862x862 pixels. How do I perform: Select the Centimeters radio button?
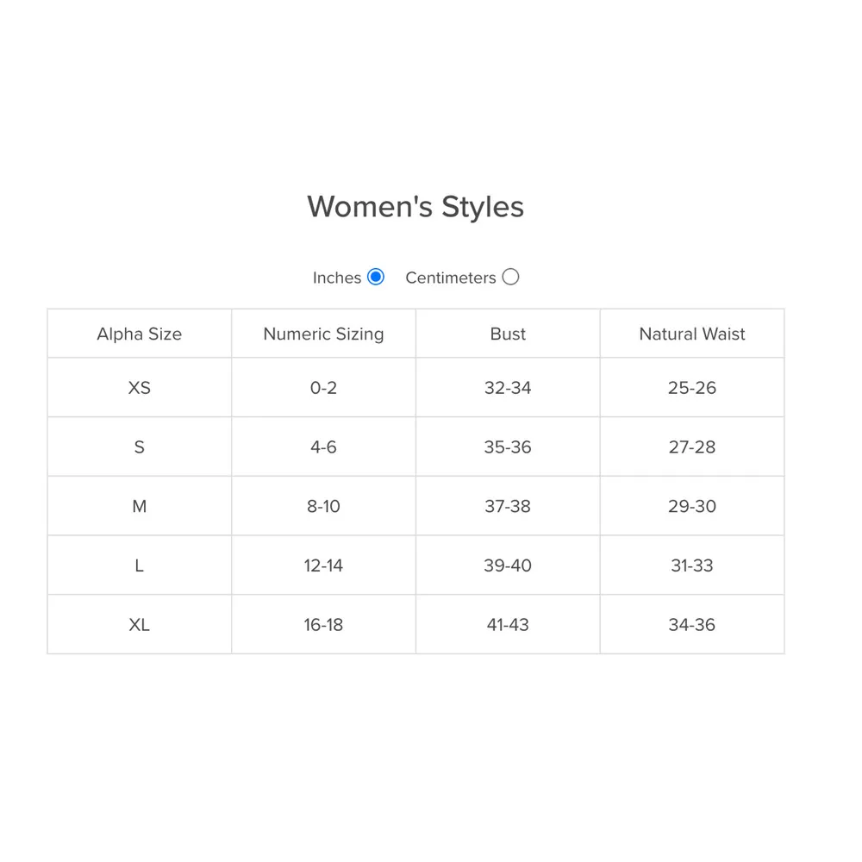510,277
